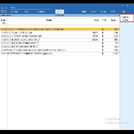
Task: Click the Narration column header
Action: [49, 20]
